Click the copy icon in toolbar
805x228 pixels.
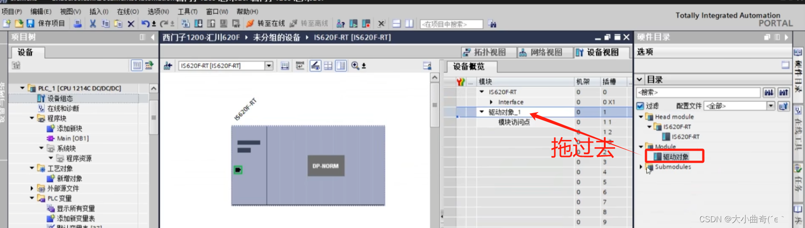[x=105, y=23]
